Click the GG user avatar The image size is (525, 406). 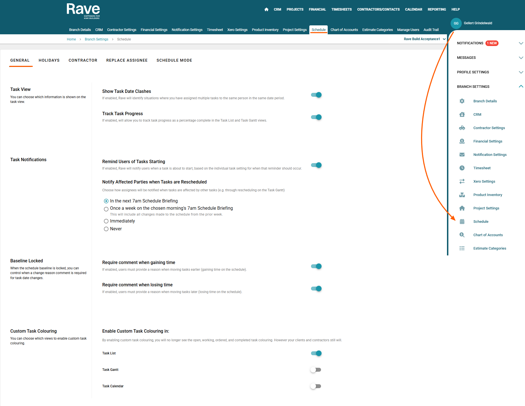456,23
